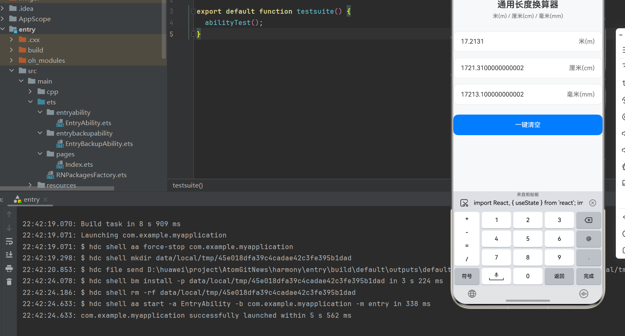Tap the decimal point key

click(x=588, y=257)
